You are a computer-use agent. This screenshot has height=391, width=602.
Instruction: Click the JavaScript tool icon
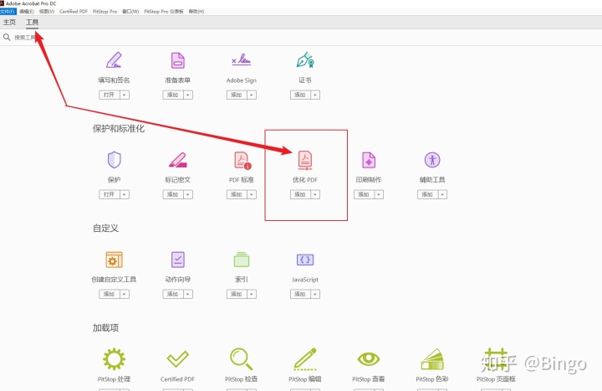coord(305,260)
